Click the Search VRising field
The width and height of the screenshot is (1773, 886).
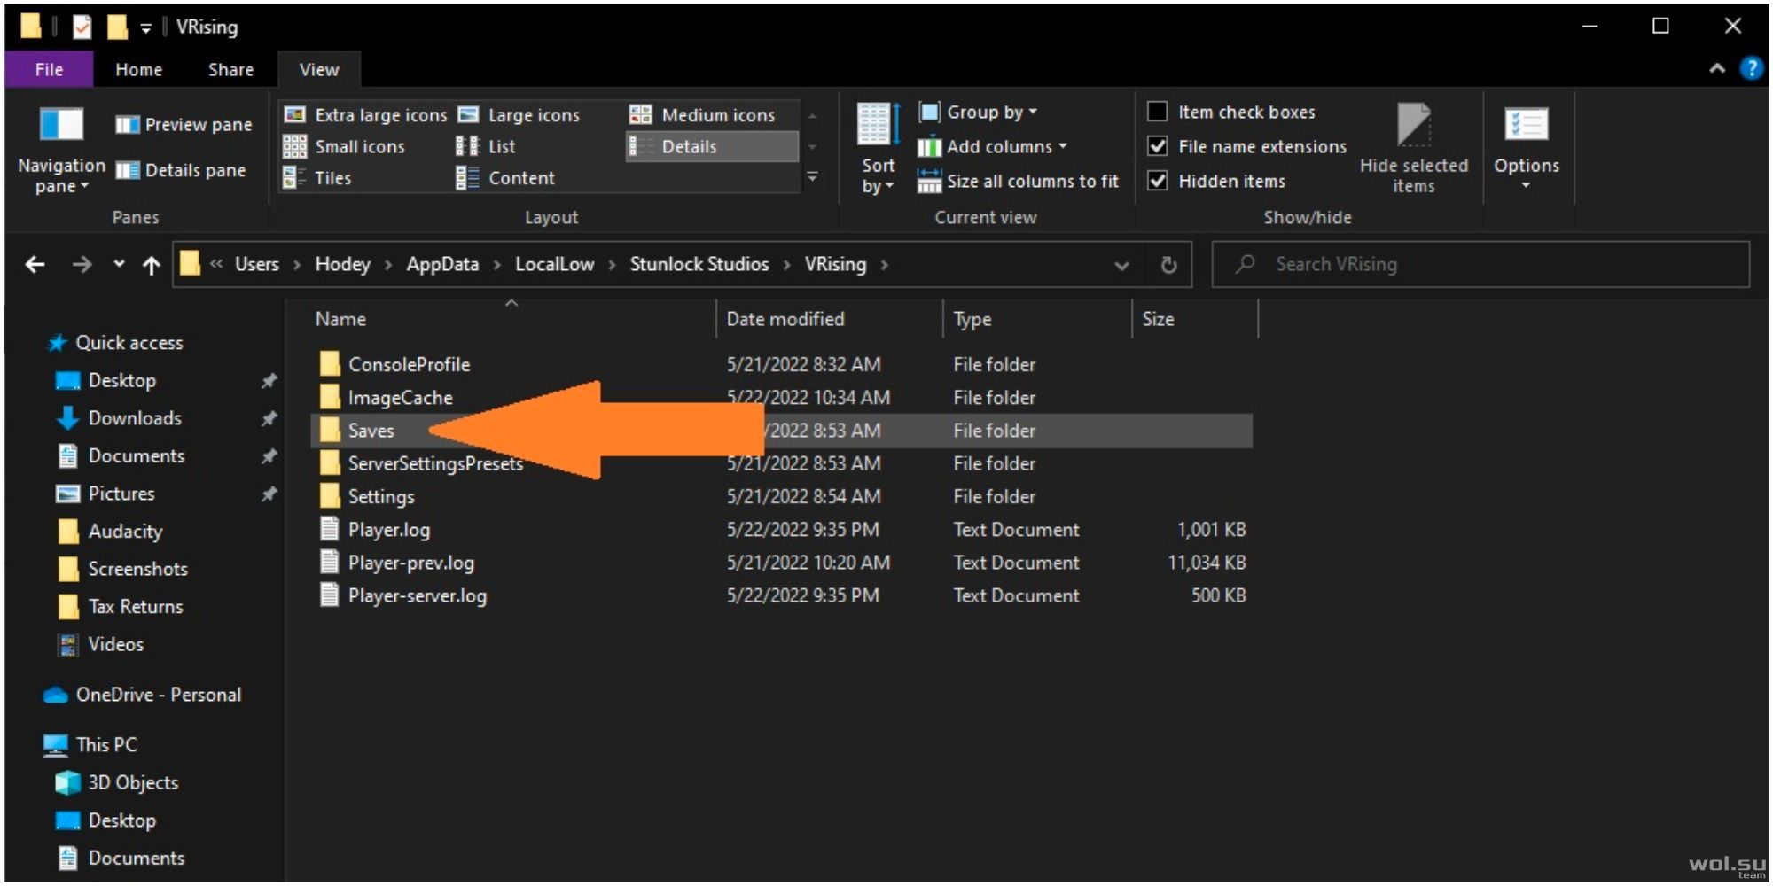coord(1480,264)
